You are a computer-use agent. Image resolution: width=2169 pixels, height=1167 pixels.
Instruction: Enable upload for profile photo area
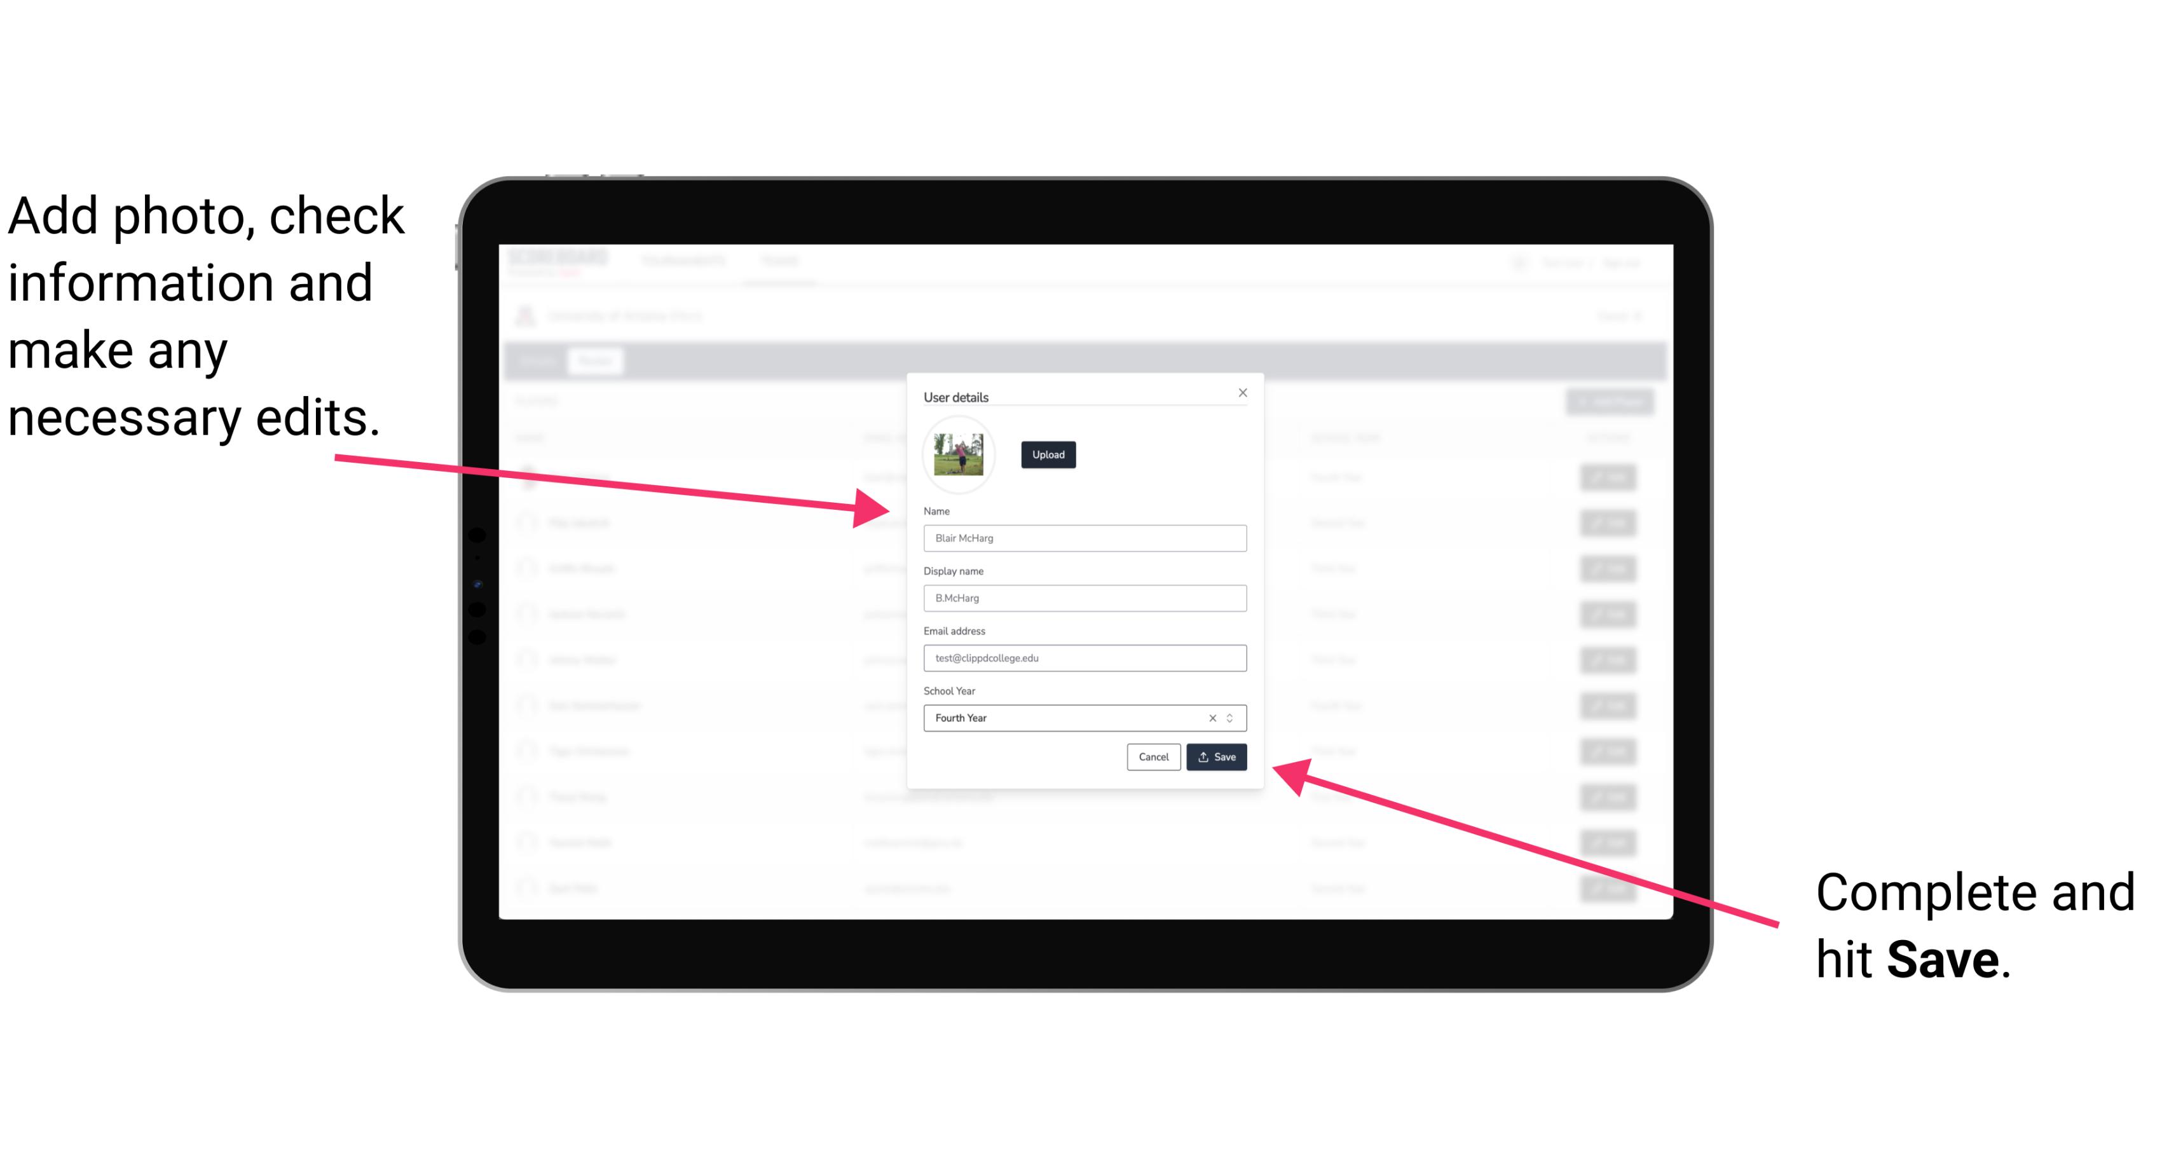1048,454
